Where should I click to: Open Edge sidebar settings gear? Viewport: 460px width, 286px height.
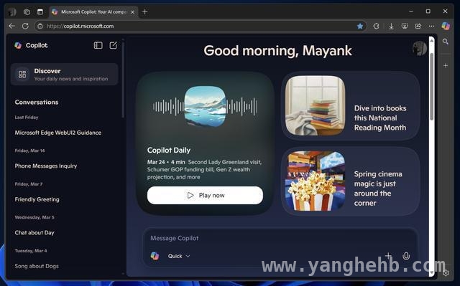point(446,273)
